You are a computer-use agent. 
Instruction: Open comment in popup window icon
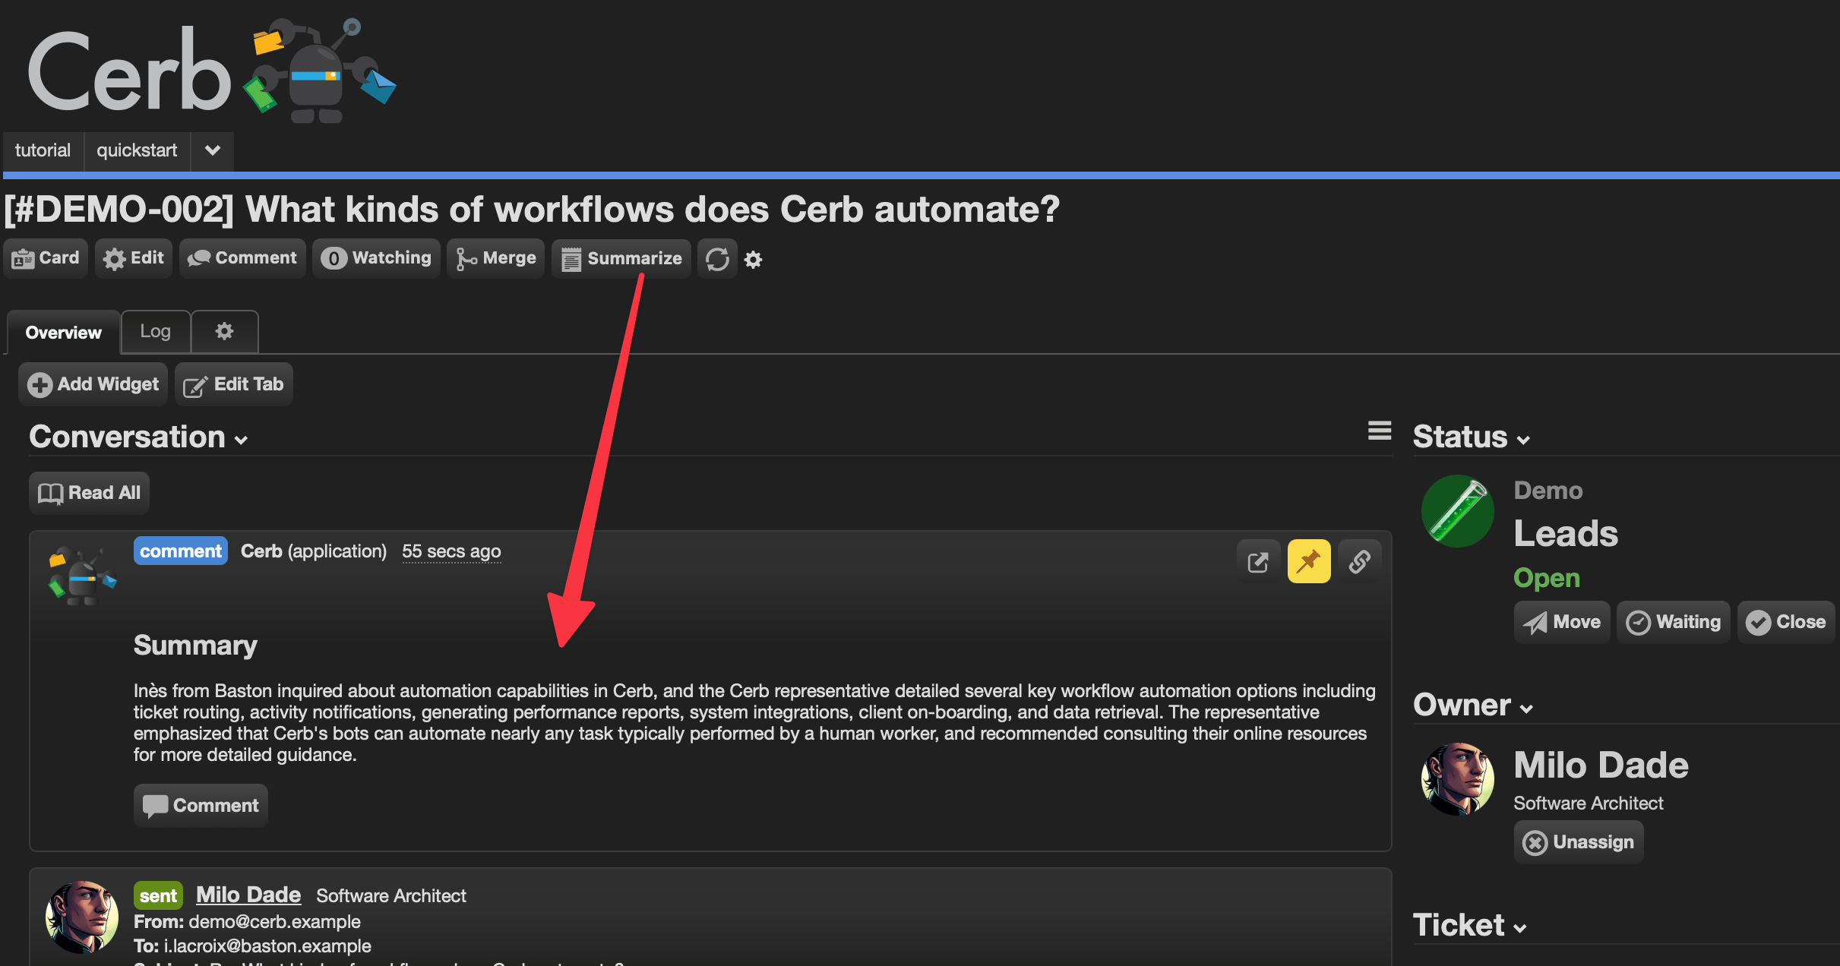(1258, 562)
